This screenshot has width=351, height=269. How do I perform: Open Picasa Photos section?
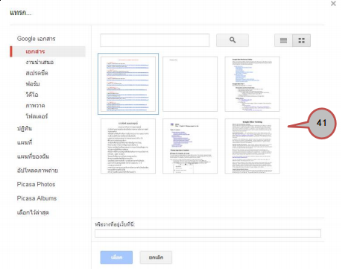point(36,184)
